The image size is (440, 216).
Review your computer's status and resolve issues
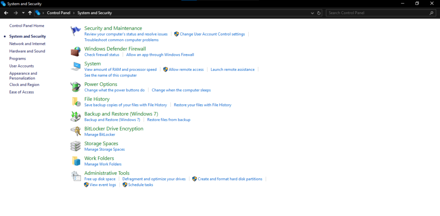[x=126, y=34]
